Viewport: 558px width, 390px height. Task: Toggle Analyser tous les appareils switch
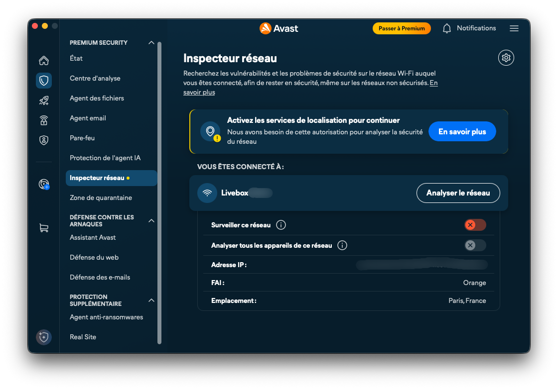pyautogui.click(x=475, y=245)
